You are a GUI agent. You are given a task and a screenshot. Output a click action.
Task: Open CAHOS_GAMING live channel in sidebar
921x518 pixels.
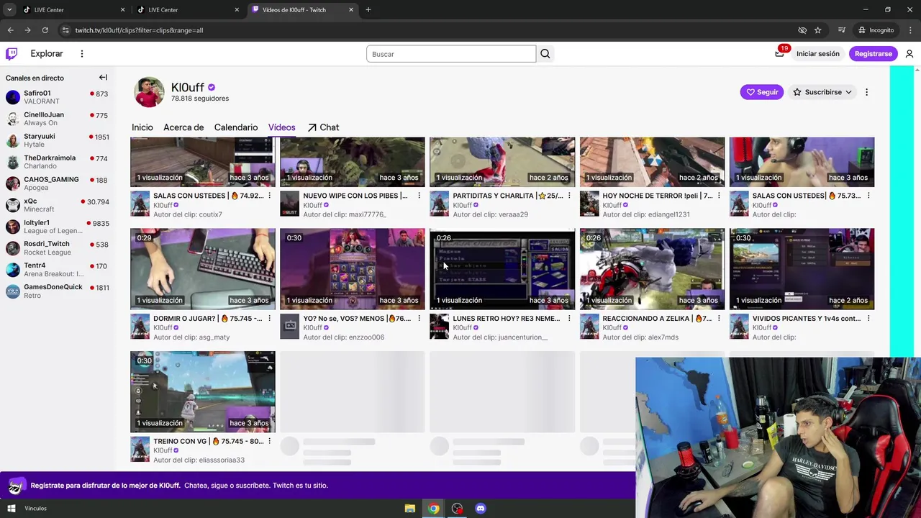(57, 183)
